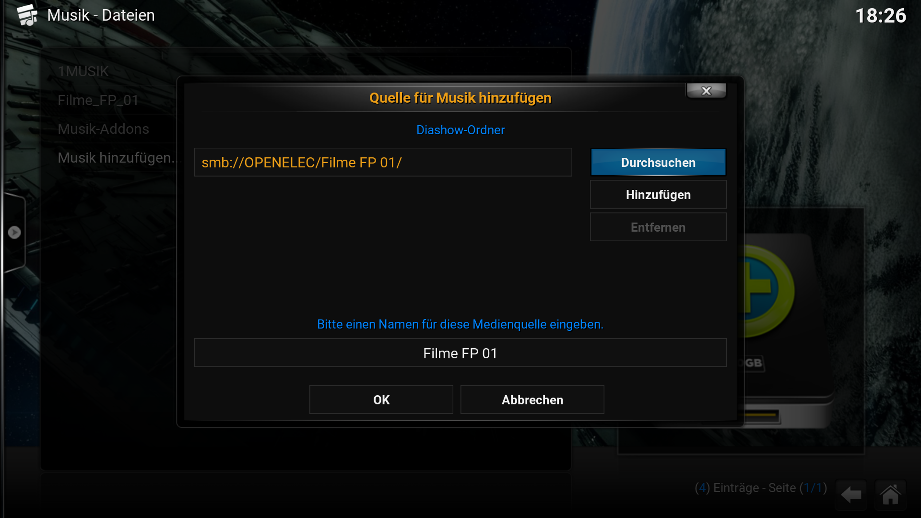
Task: Click the Hinzufügen button
Action: point(658,195)
